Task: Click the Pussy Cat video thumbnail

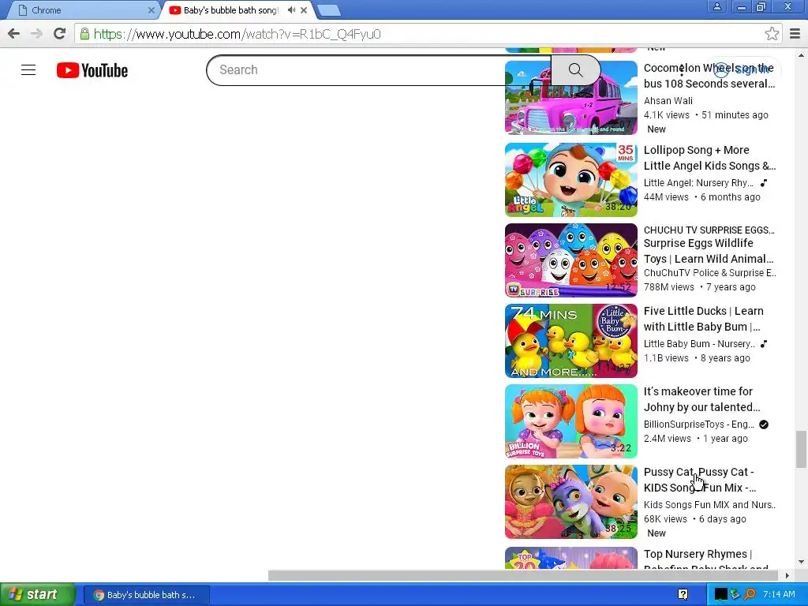Action: (571, 502)
